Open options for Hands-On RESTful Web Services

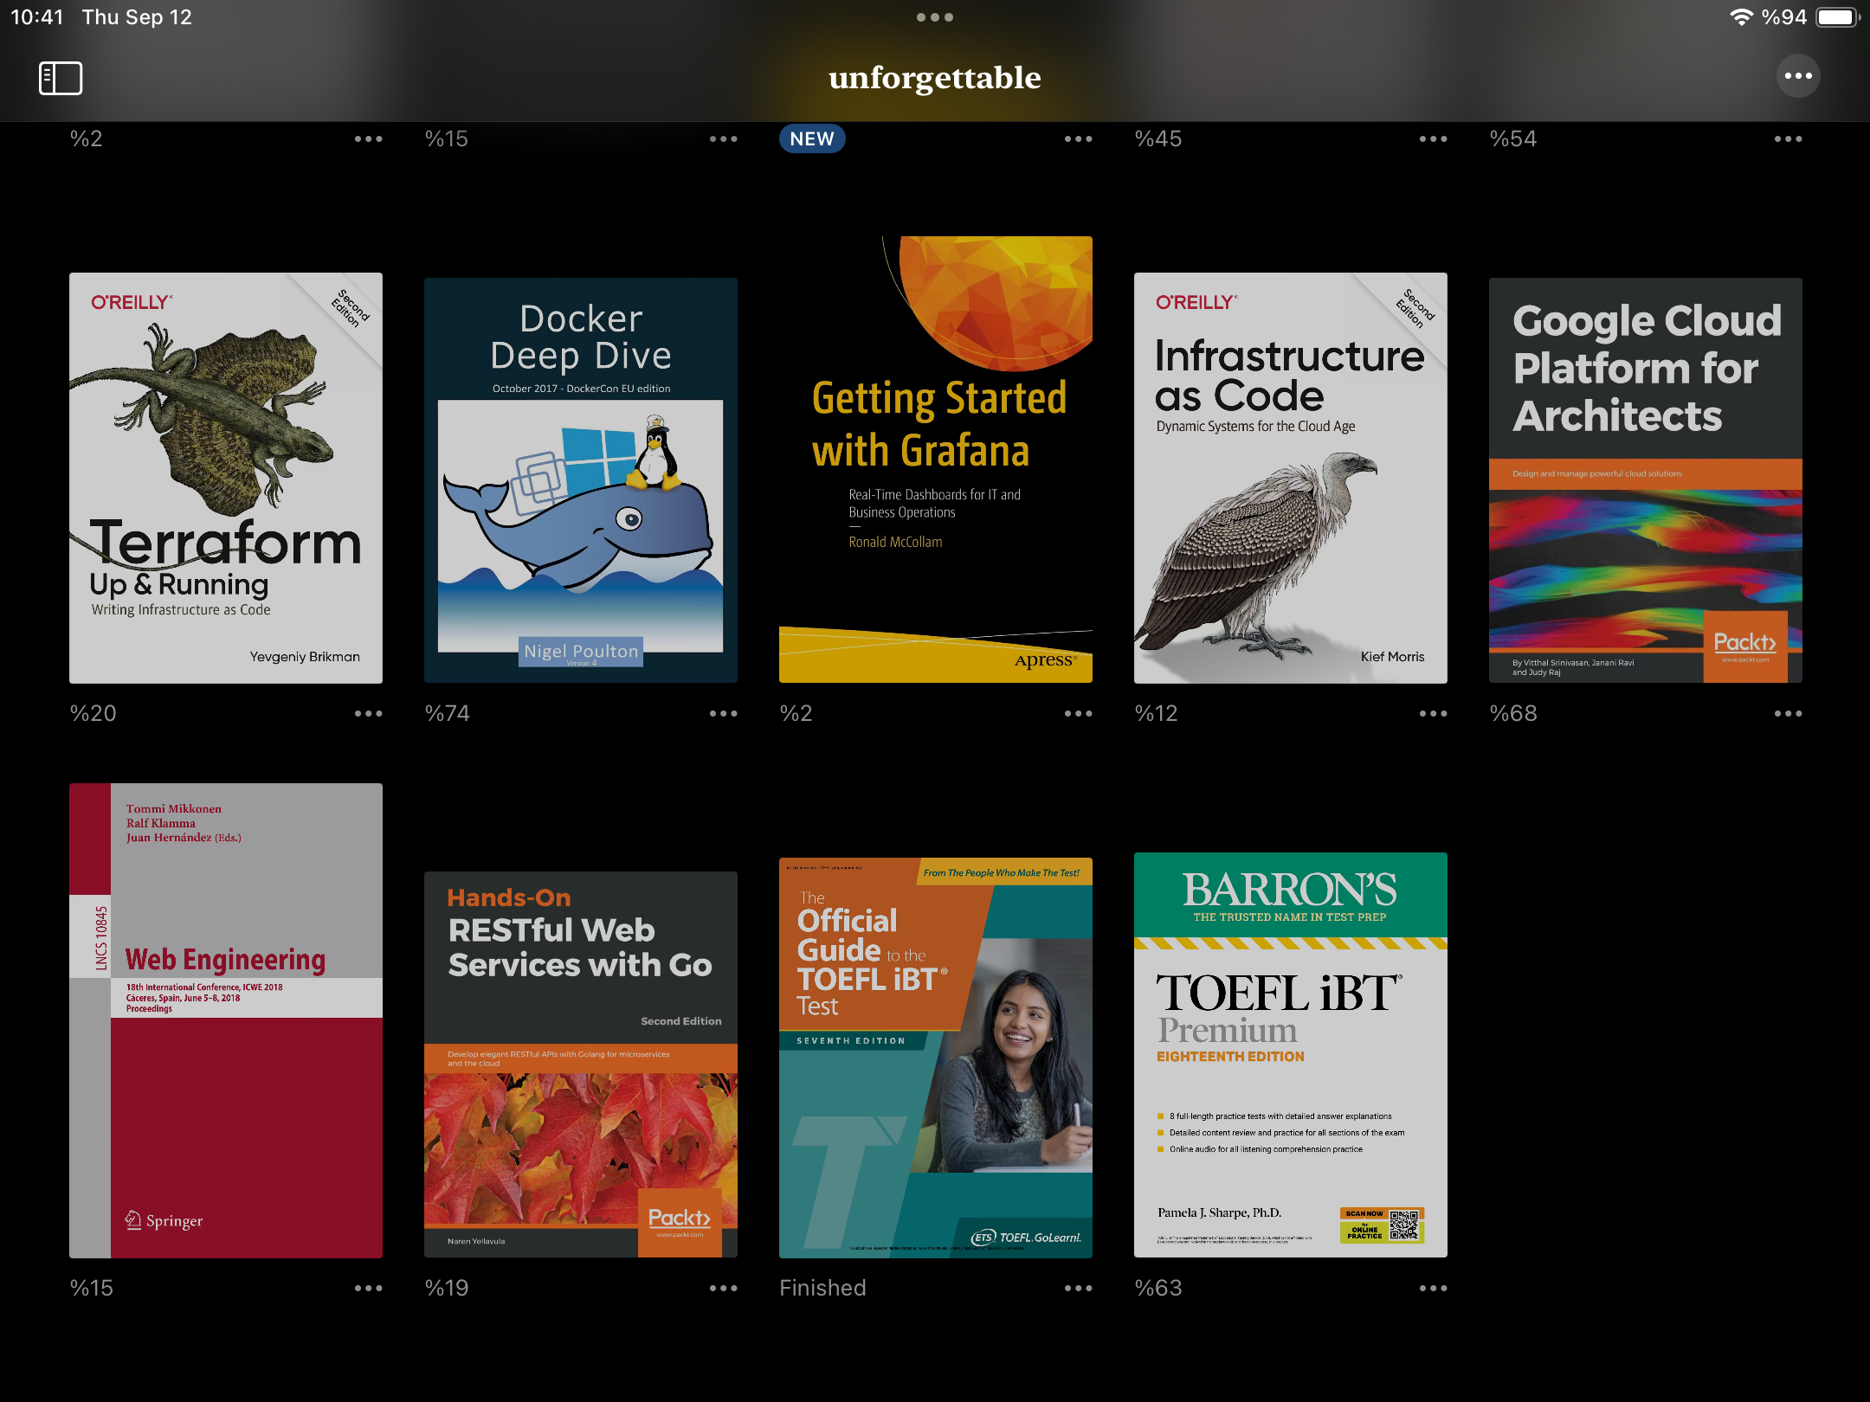coord(723,1289)
